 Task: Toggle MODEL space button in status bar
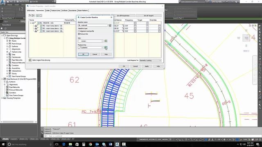pos(165,140)
